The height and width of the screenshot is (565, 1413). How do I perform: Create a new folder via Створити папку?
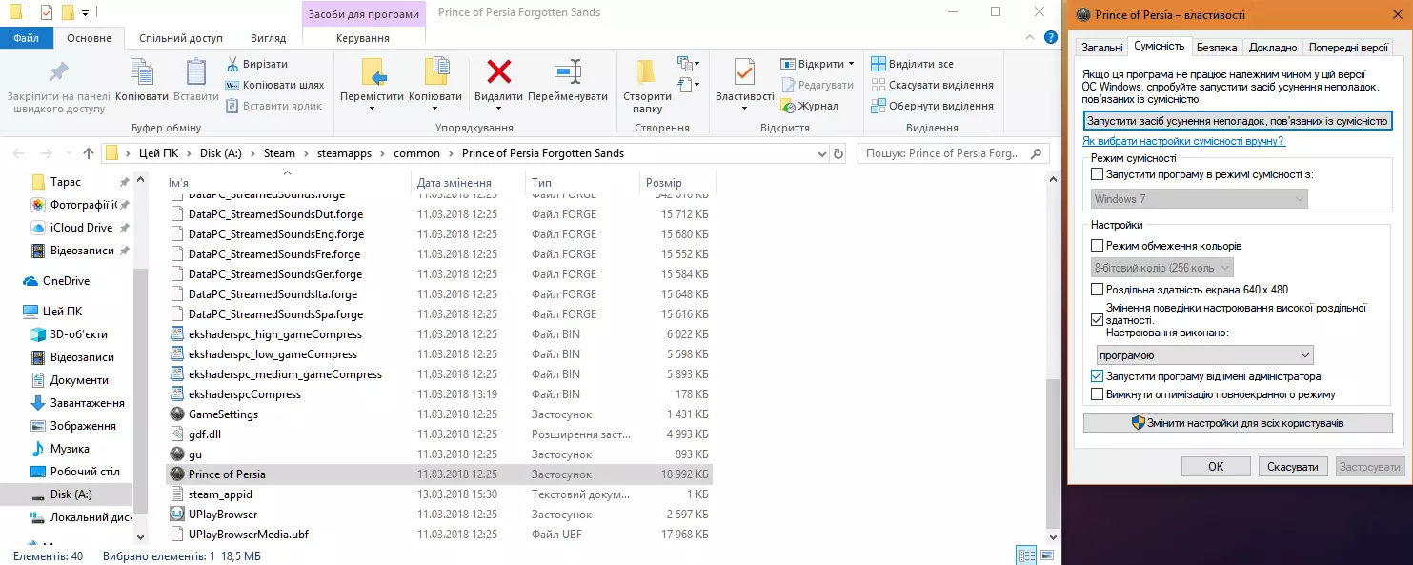pyautogui.click(x=647, y=86)
